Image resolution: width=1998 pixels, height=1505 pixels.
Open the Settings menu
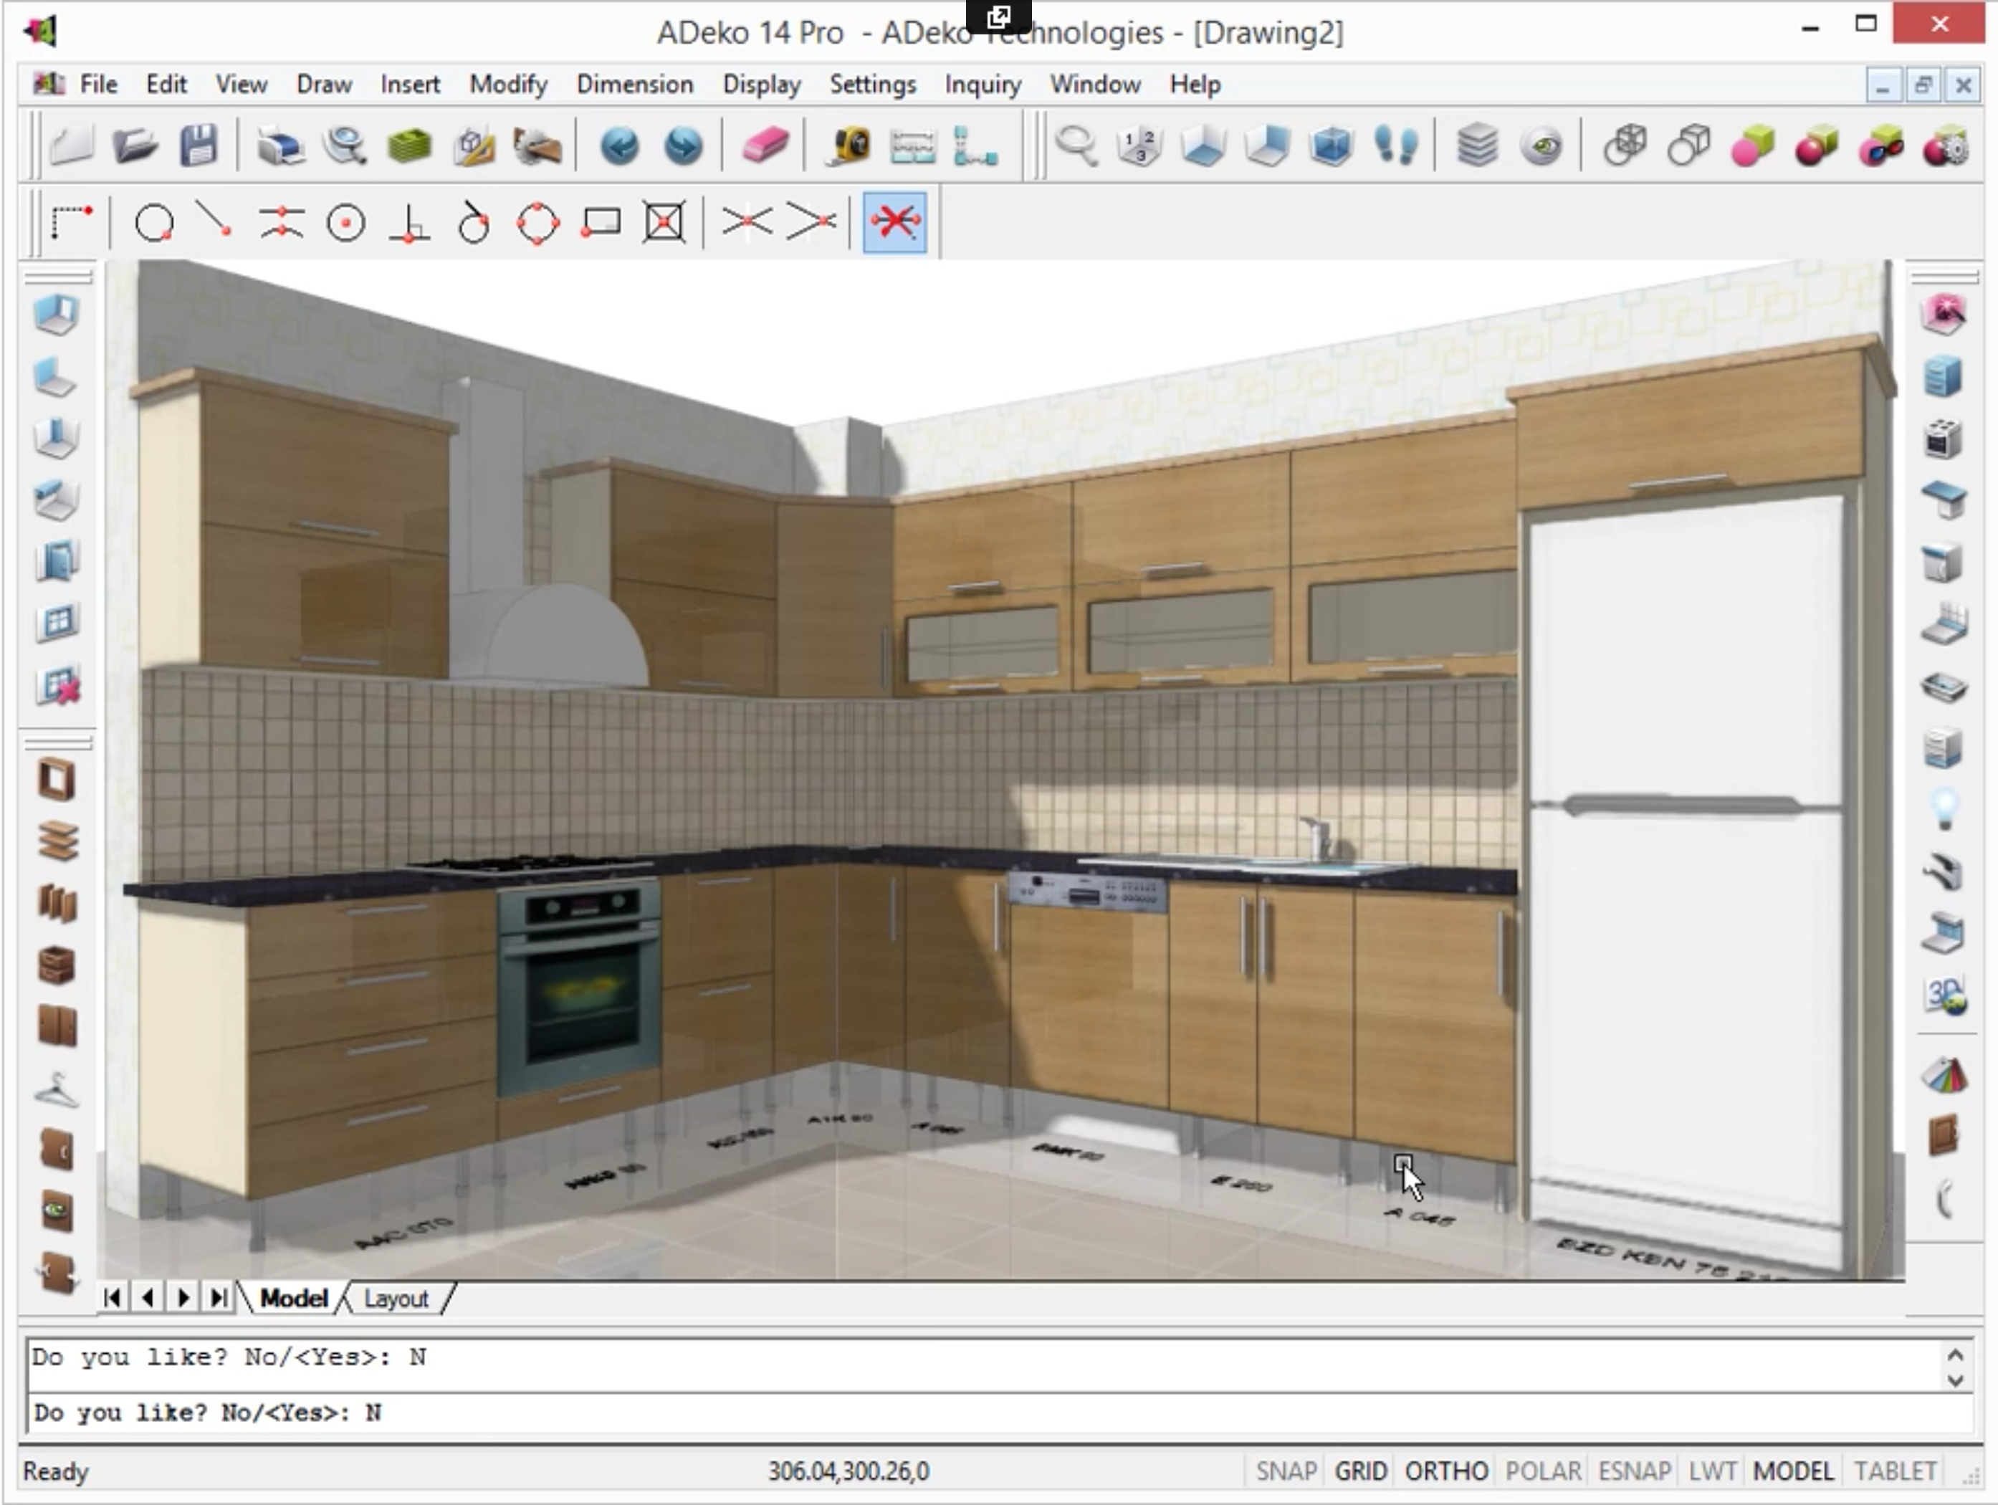point(873,84)
